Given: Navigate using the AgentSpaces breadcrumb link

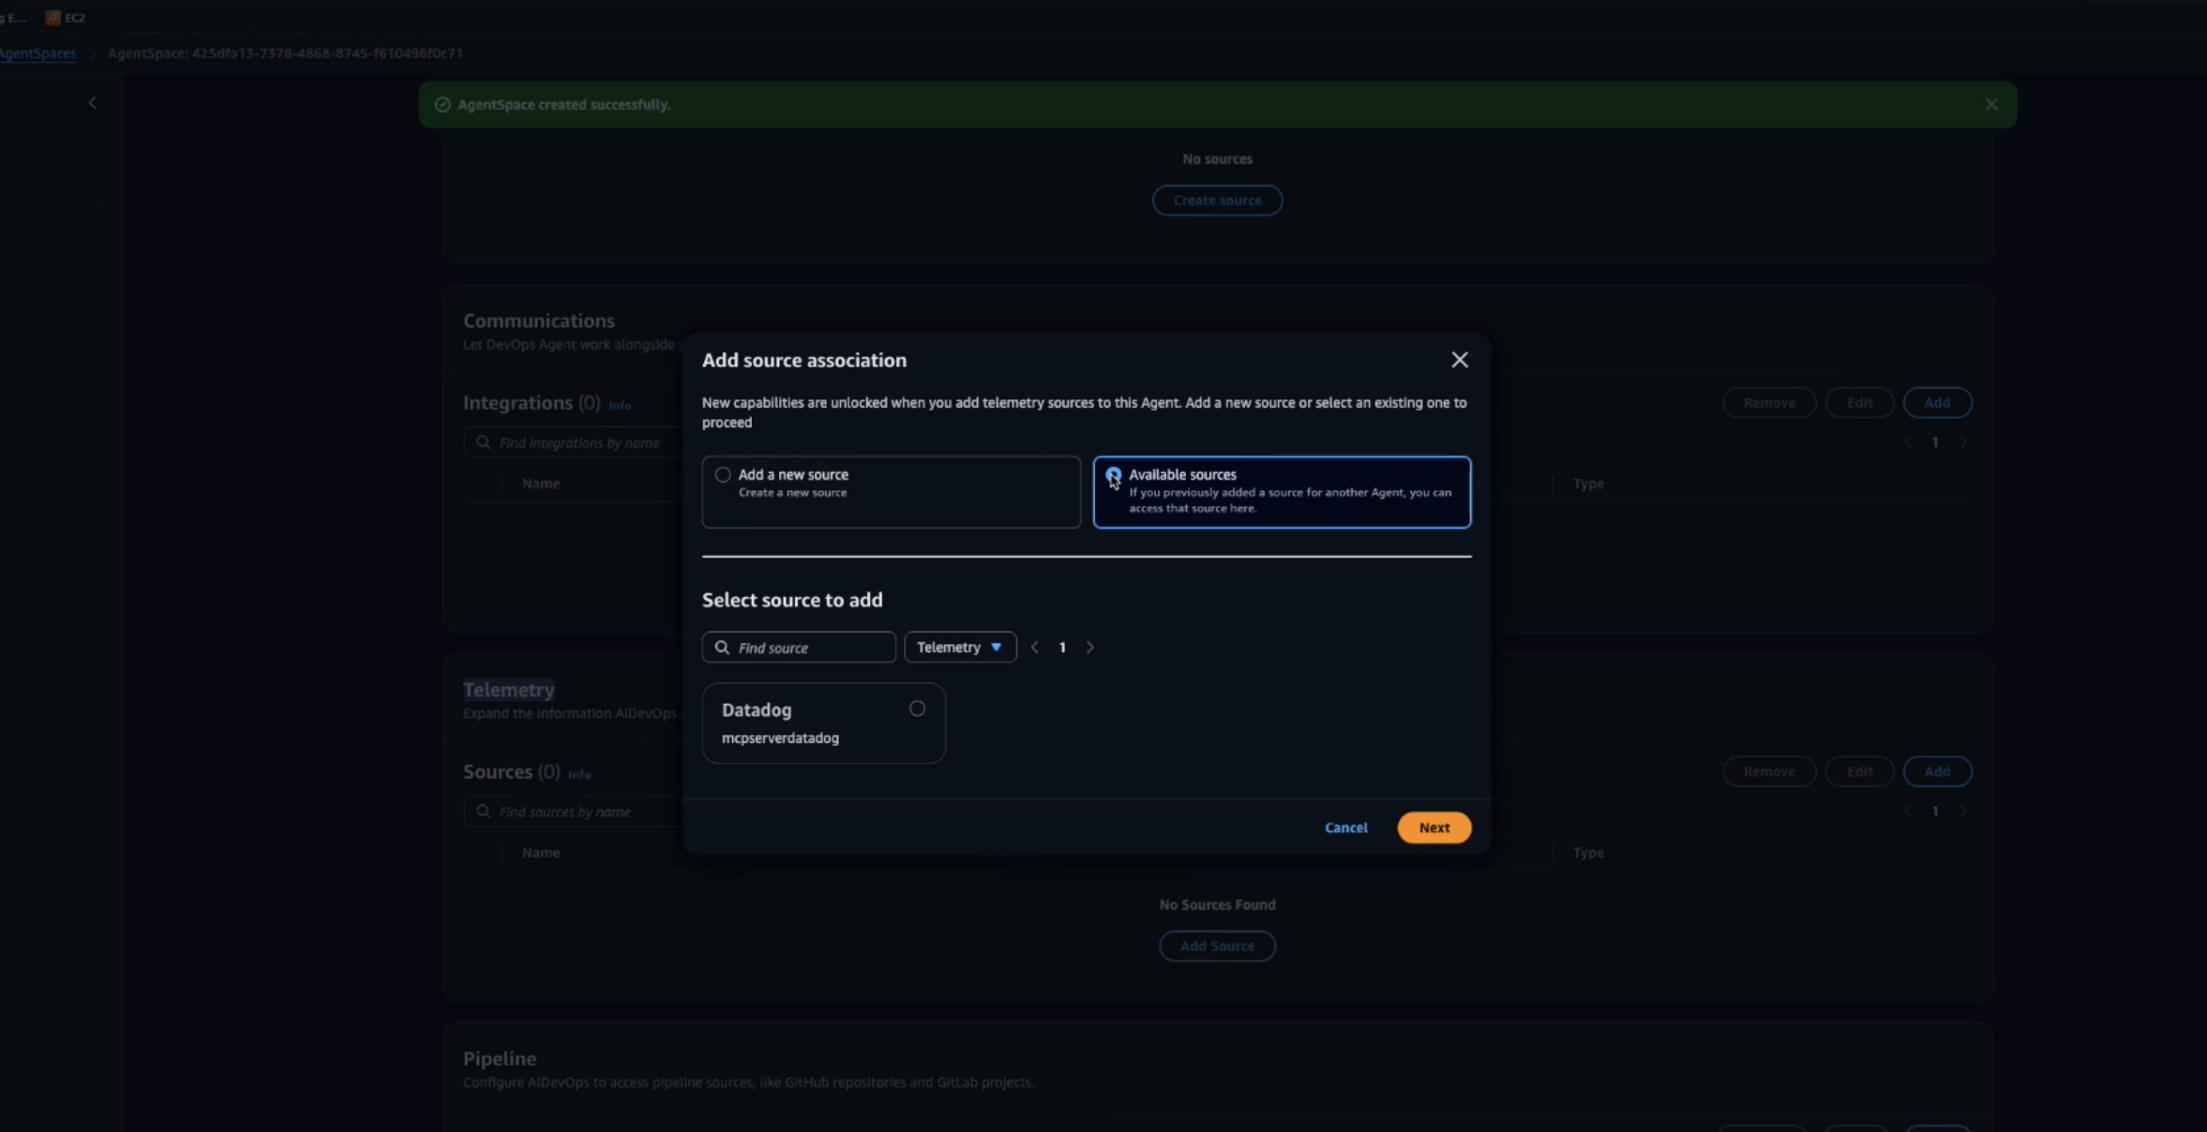Looking at the screenshot, I should pos(37,52).
